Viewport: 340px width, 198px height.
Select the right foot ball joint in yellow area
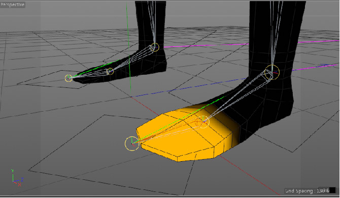coord(203,122)
